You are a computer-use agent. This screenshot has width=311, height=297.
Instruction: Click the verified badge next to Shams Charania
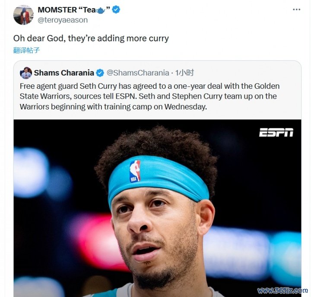[x=100, y=72]
